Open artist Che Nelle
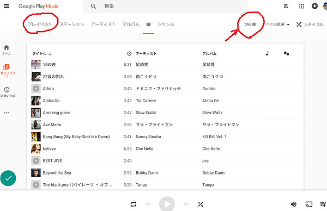 [x=144, y=149]
